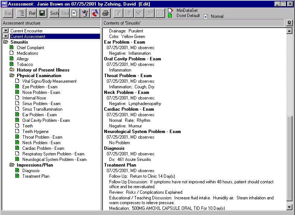Click the Print icon in toolbar
Image resolution: width=295 pixels, height=215 pixels.
tap(105, 13)
